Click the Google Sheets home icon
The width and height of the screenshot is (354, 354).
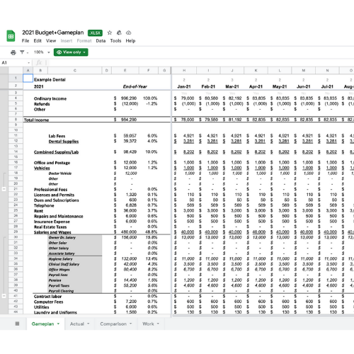point(11,36)
